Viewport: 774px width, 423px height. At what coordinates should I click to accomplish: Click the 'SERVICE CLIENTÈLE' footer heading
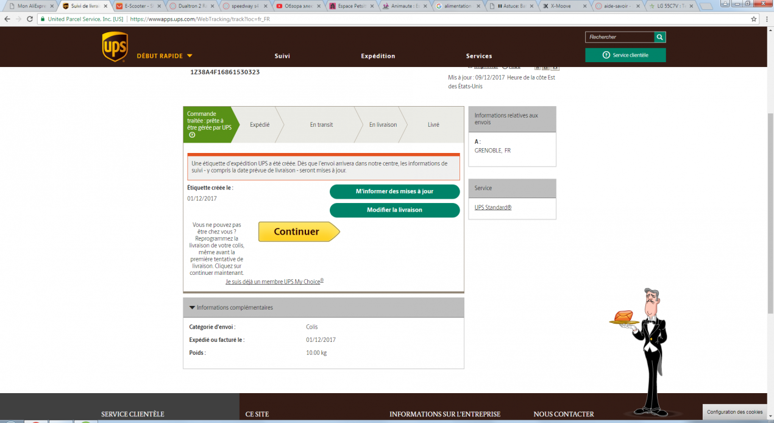[x=133, y=414]
